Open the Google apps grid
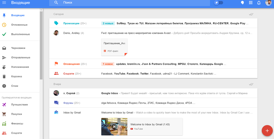Screen dimensions: 274x139 tap(251, 3)
